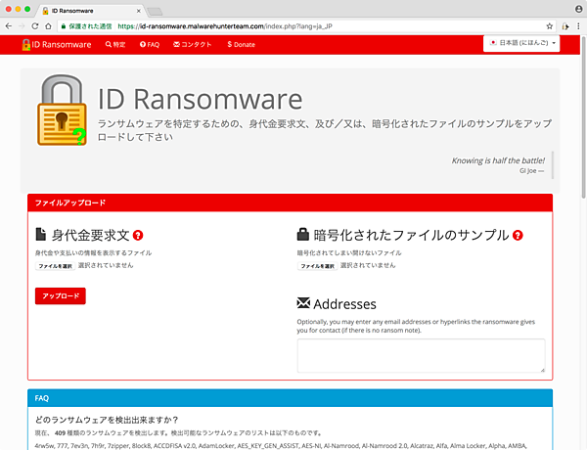The image size is (587, 450).
Task: Bookmark page with the star icon
Action: coord(551,24)
